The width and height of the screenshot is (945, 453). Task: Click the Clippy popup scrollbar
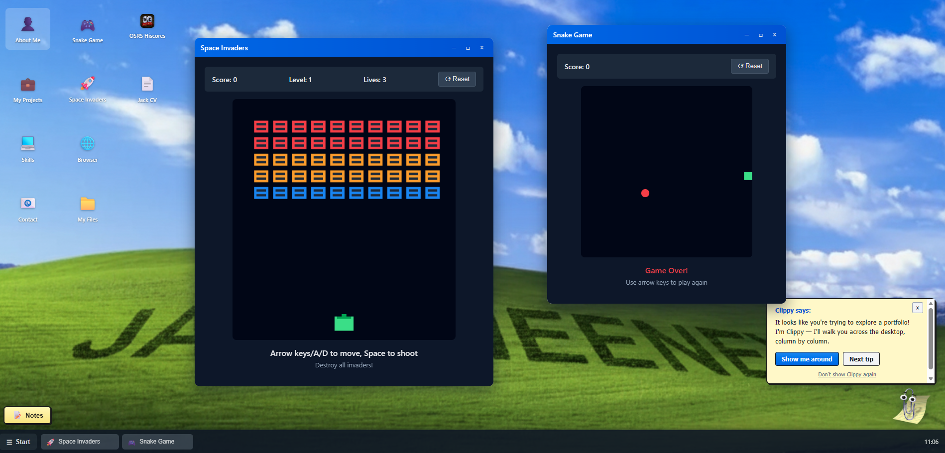931,339
